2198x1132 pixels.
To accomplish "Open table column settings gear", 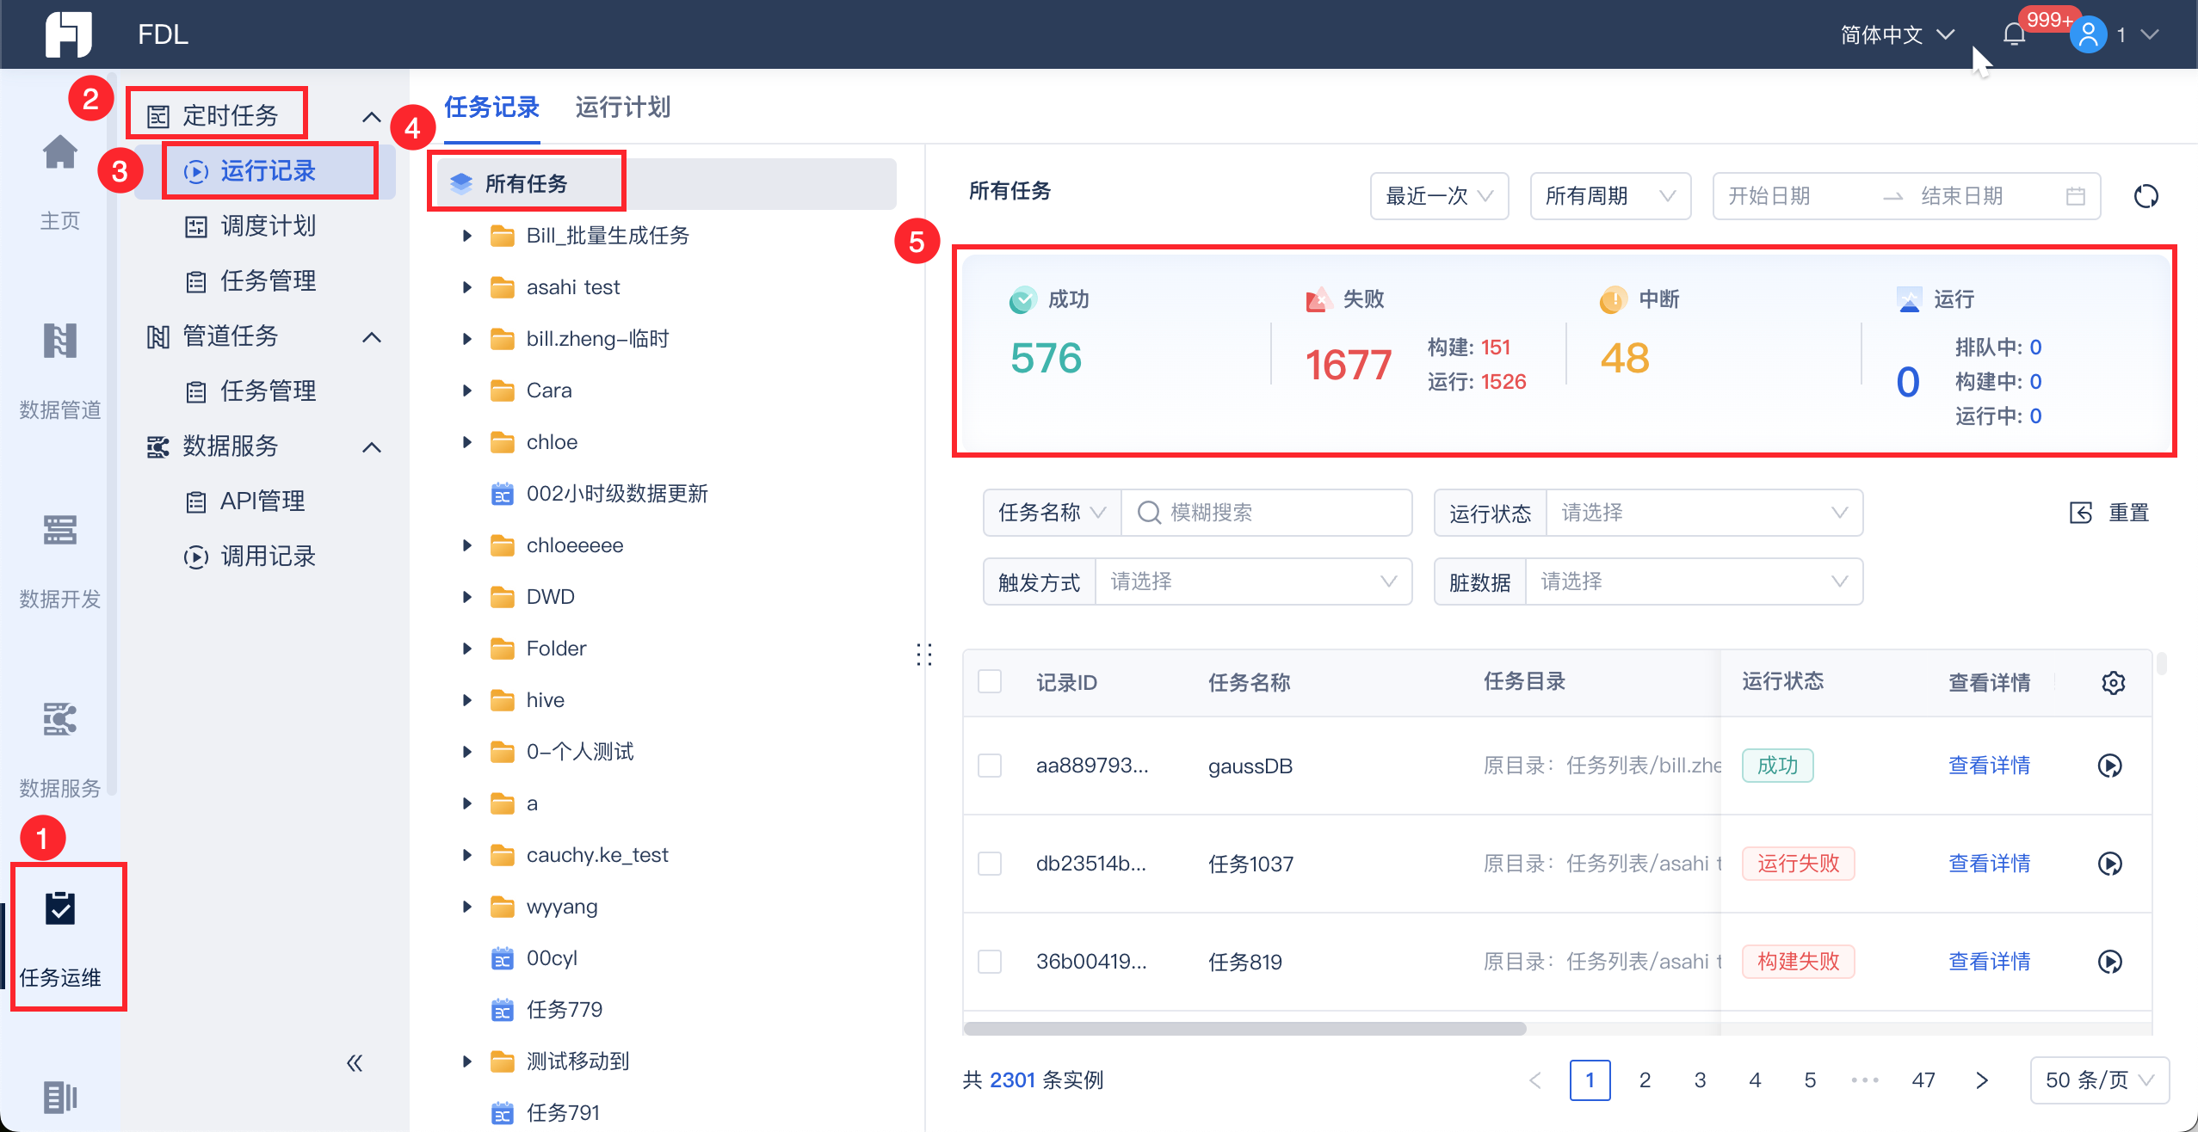I will click(2113, 683).
